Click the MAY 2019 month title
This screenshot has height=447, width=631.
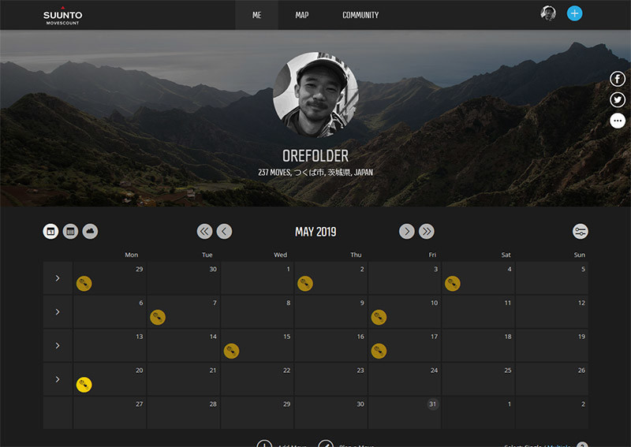click(315, 232)
